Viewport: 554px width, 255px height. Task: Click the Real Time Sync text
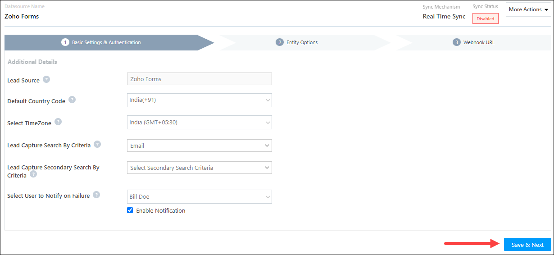point(444,17)
